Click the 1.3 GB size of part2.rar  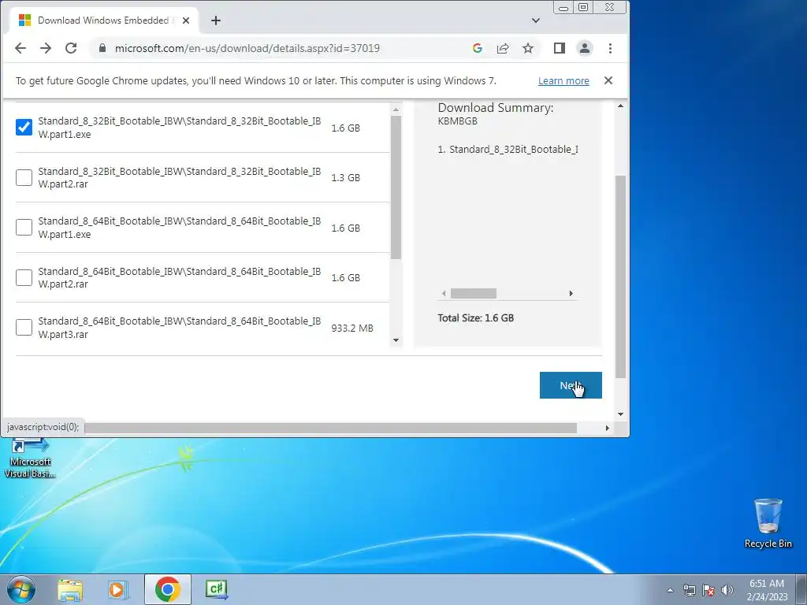click(346, 177)
